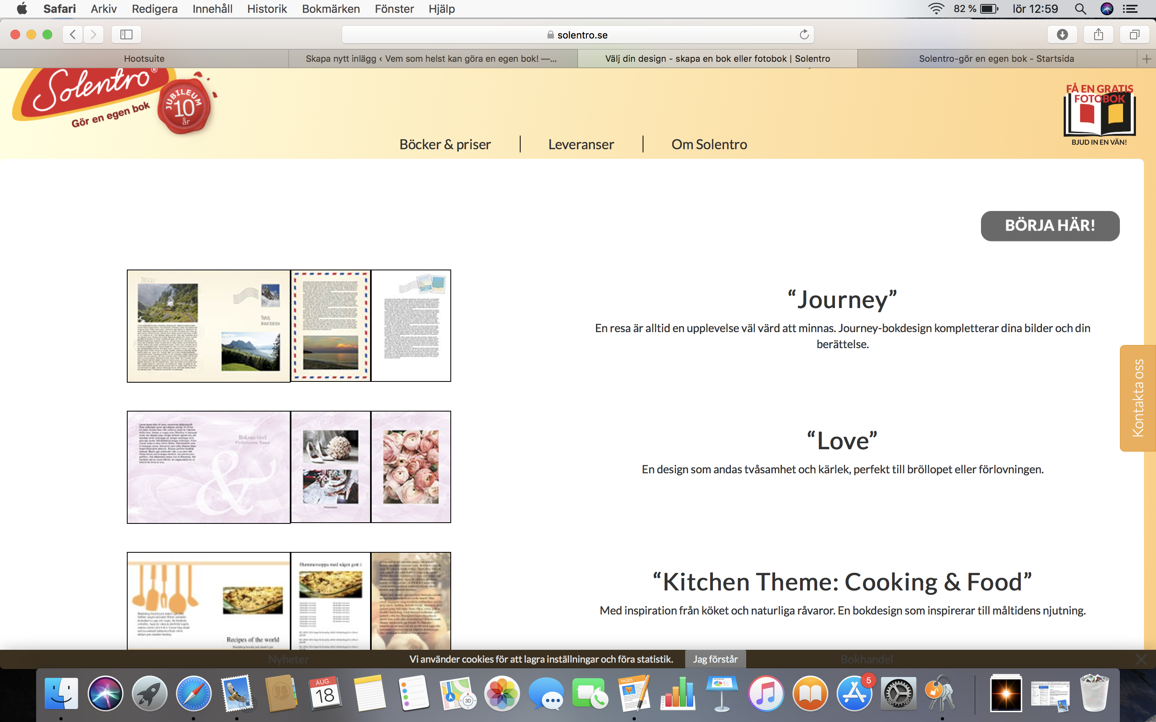Add a new tab with plus icon

pos(1146,59)
